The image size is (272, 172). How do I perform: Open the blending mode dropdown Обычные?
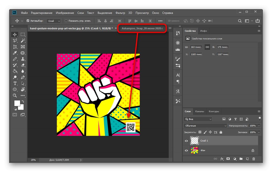205,125
